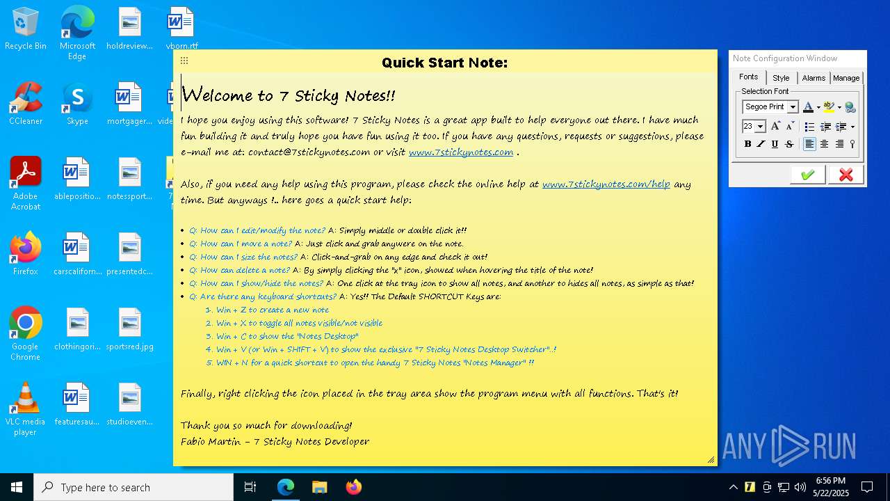Select the featuresau Word document
The width and height of the screenshot is (890, 501).
(77, 404)
